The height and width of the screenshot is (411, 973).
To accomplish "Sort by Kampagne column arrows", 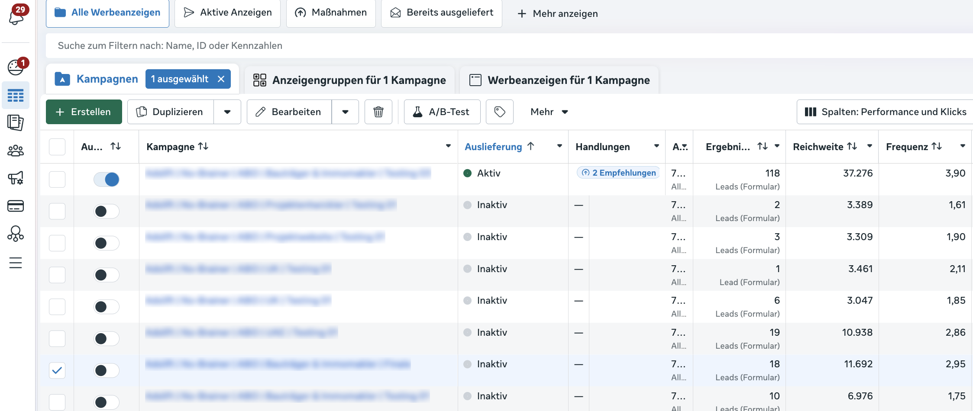I will (203, 146).
